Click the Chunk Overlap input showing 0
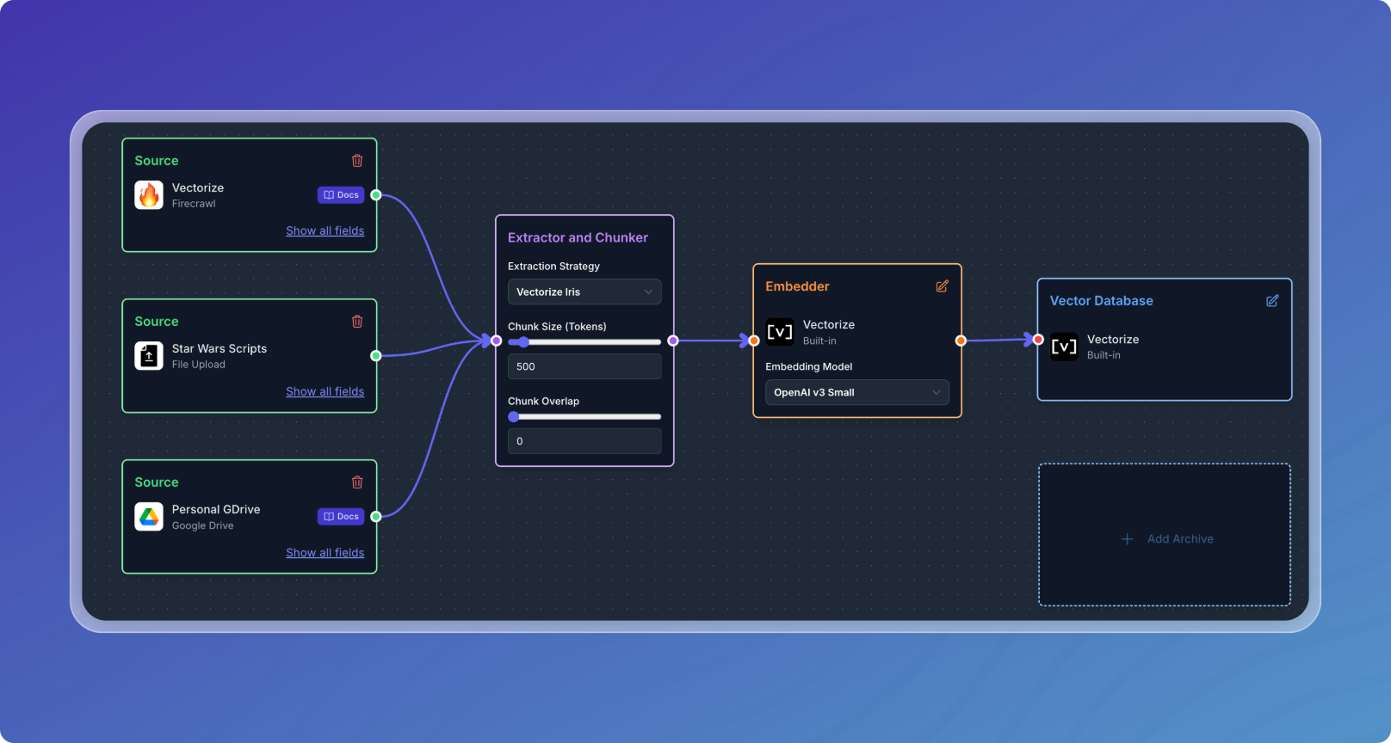Viewport: 1391px width, 743px height. (x=584, y=442)
